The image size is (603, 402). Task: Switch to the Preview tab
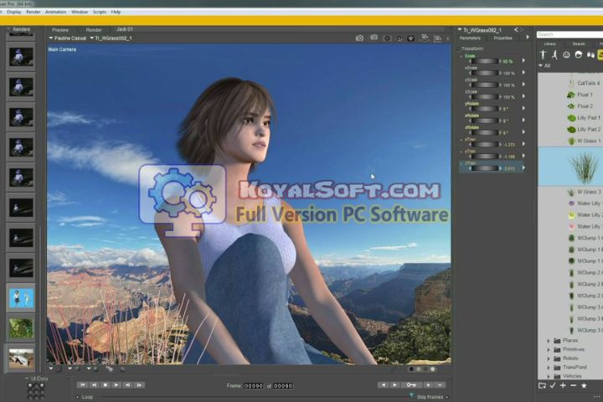pos(60,29)
